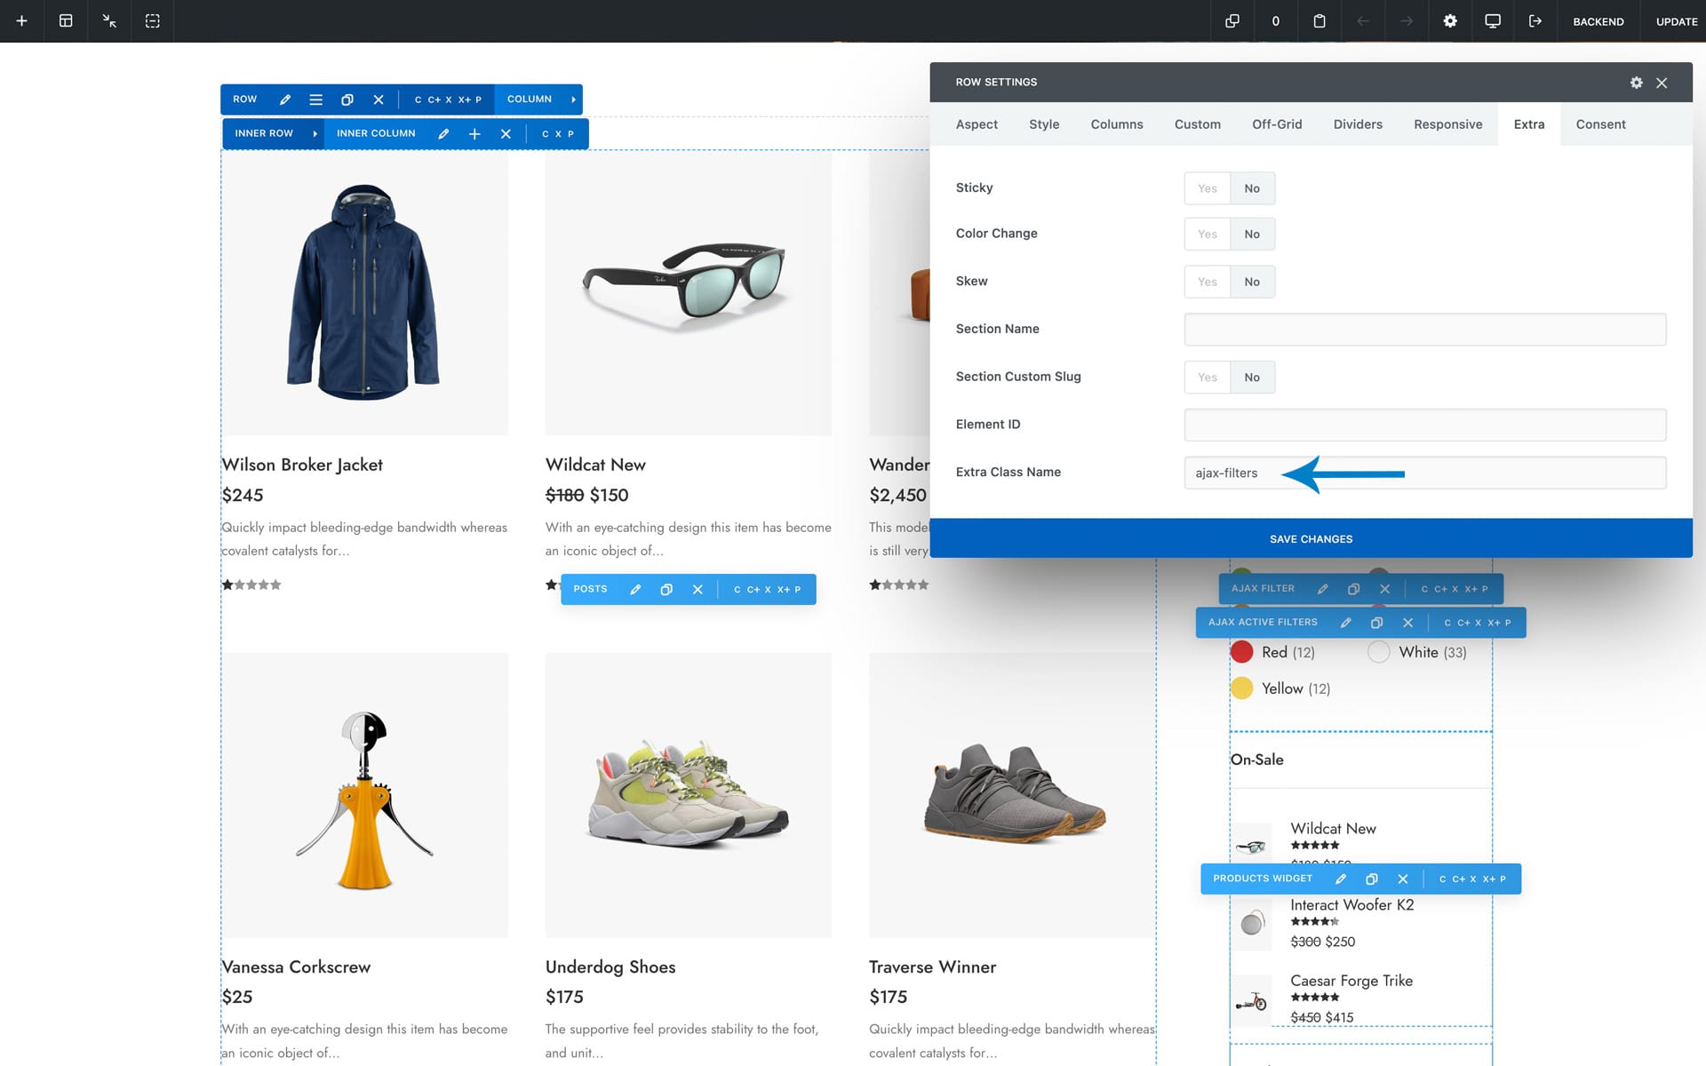
Task: Click the add element plus icon in top bar
Action: pyautogui.click(x=21, y=20)
